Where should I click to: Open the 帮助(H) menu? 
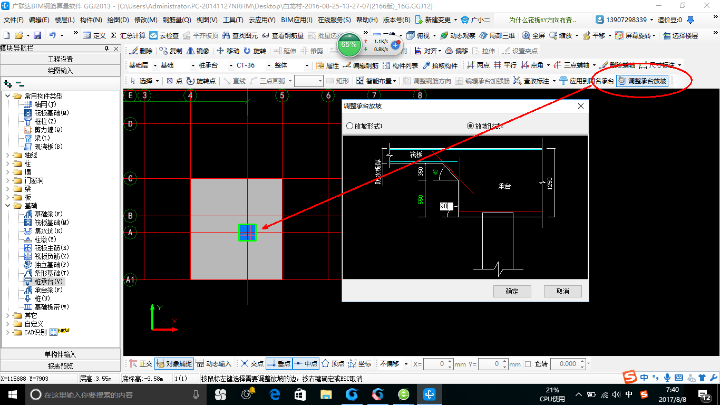click(367, 20)
